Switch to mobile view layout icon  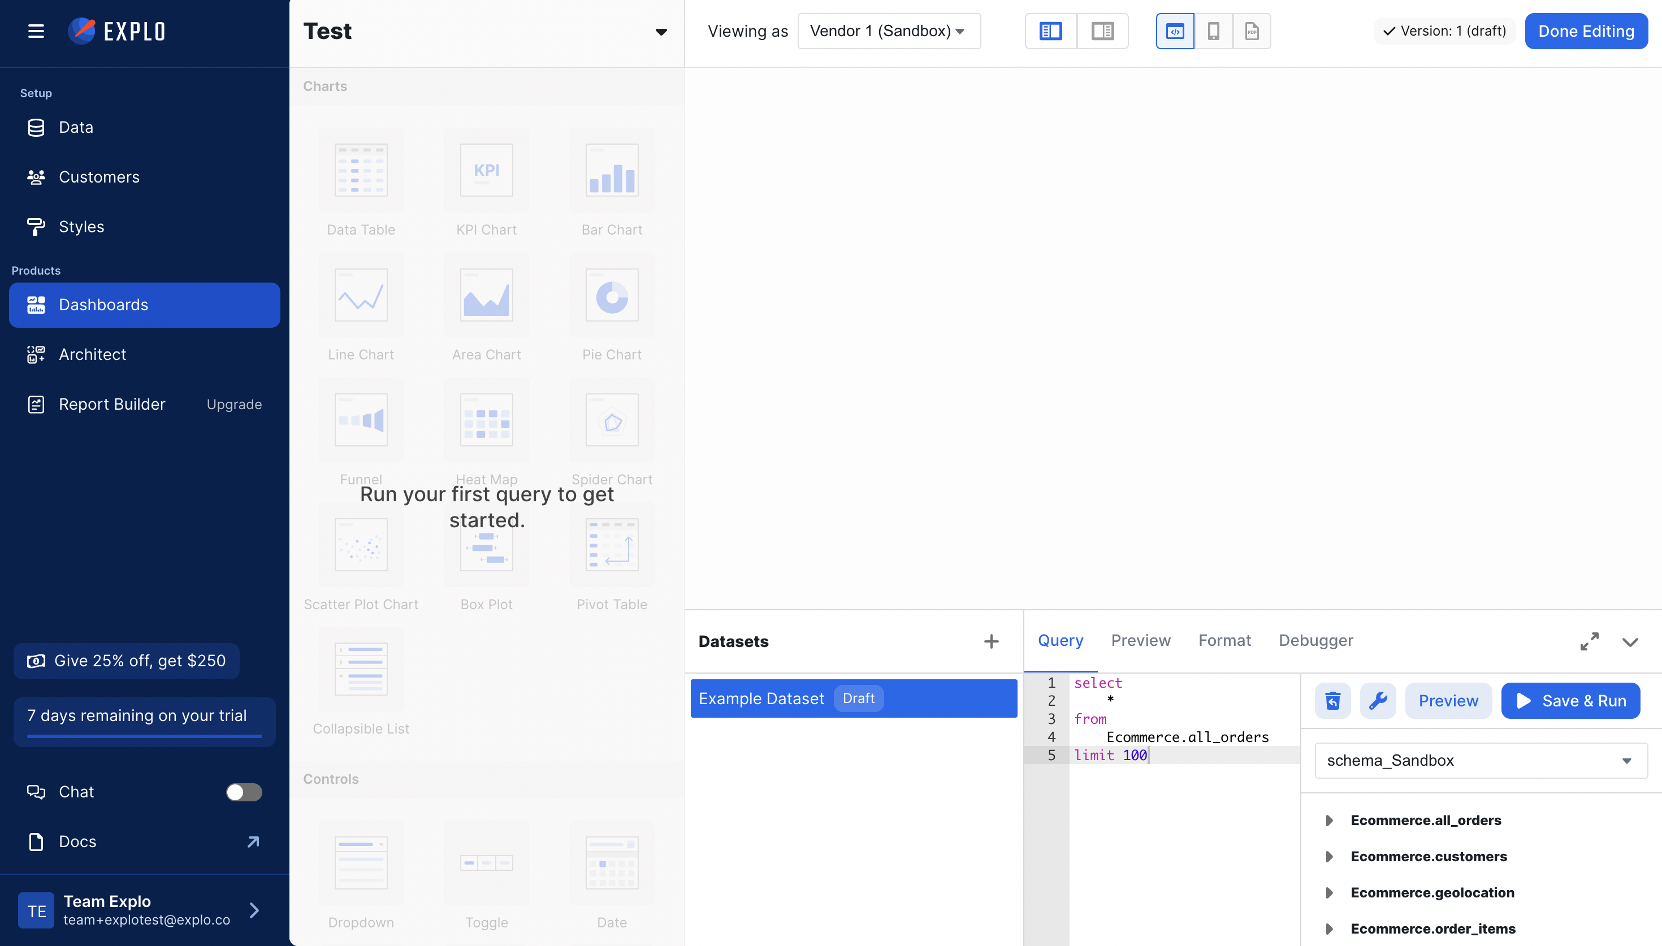(x=1213, y=31)
